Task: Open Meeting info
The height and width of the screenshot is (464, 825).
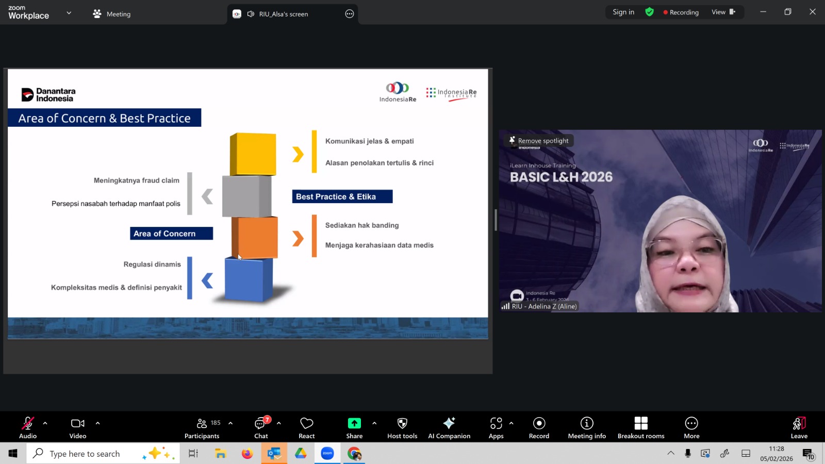Action: tap(587, 427)
